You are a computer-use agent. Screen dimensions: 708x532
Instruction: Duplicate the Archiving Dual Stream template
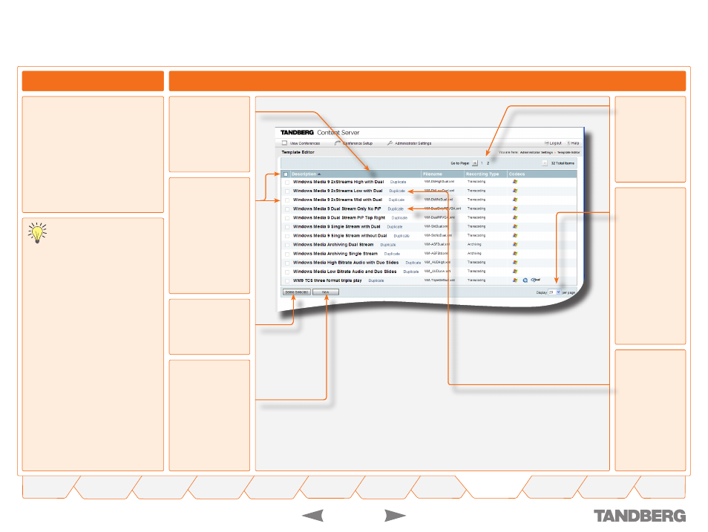[388, 245]
